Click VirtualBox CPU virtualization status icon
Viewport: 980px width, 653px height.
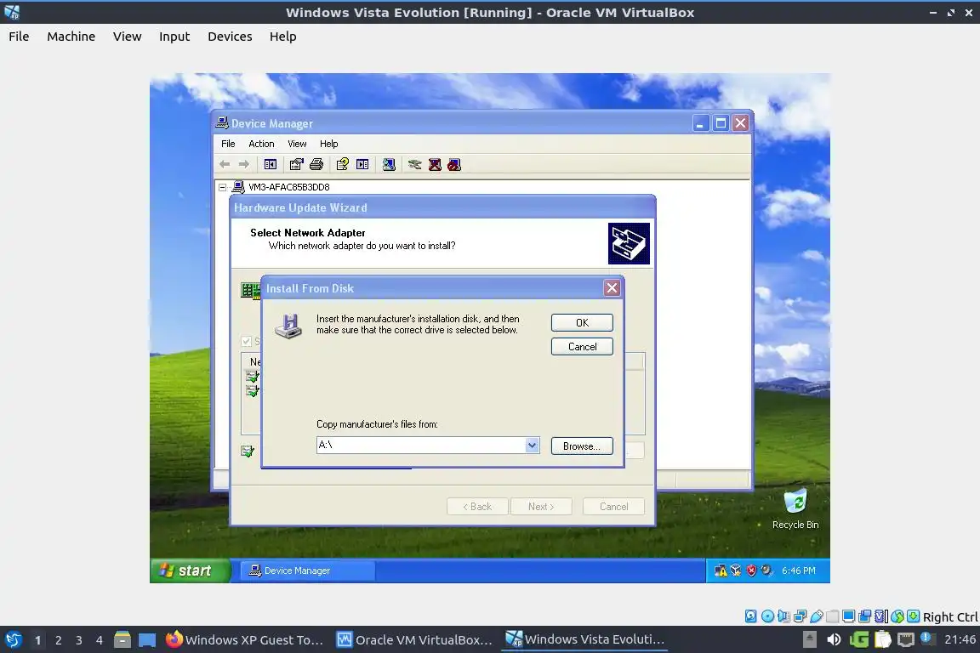tap(881, 616)
